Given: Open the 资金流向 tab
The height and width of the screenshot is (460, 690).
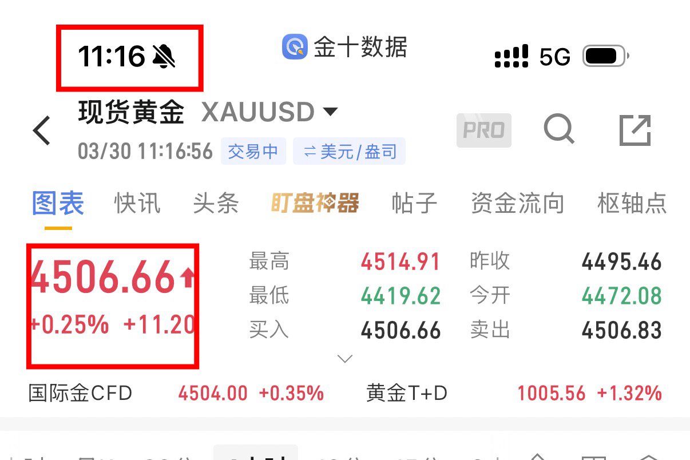Looking at the screenshot, I should coord(518,203).
